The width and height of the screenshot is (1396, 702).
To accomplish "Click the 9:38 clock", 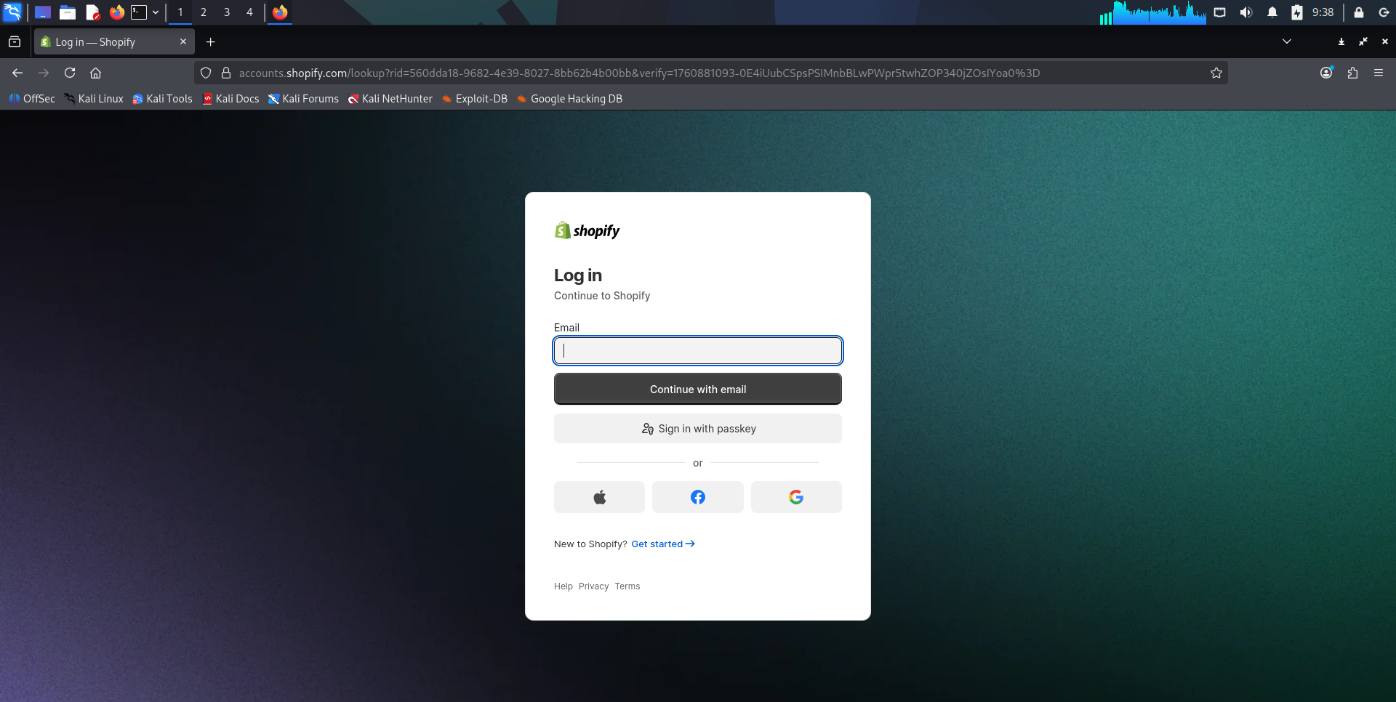I will 1323,12.
